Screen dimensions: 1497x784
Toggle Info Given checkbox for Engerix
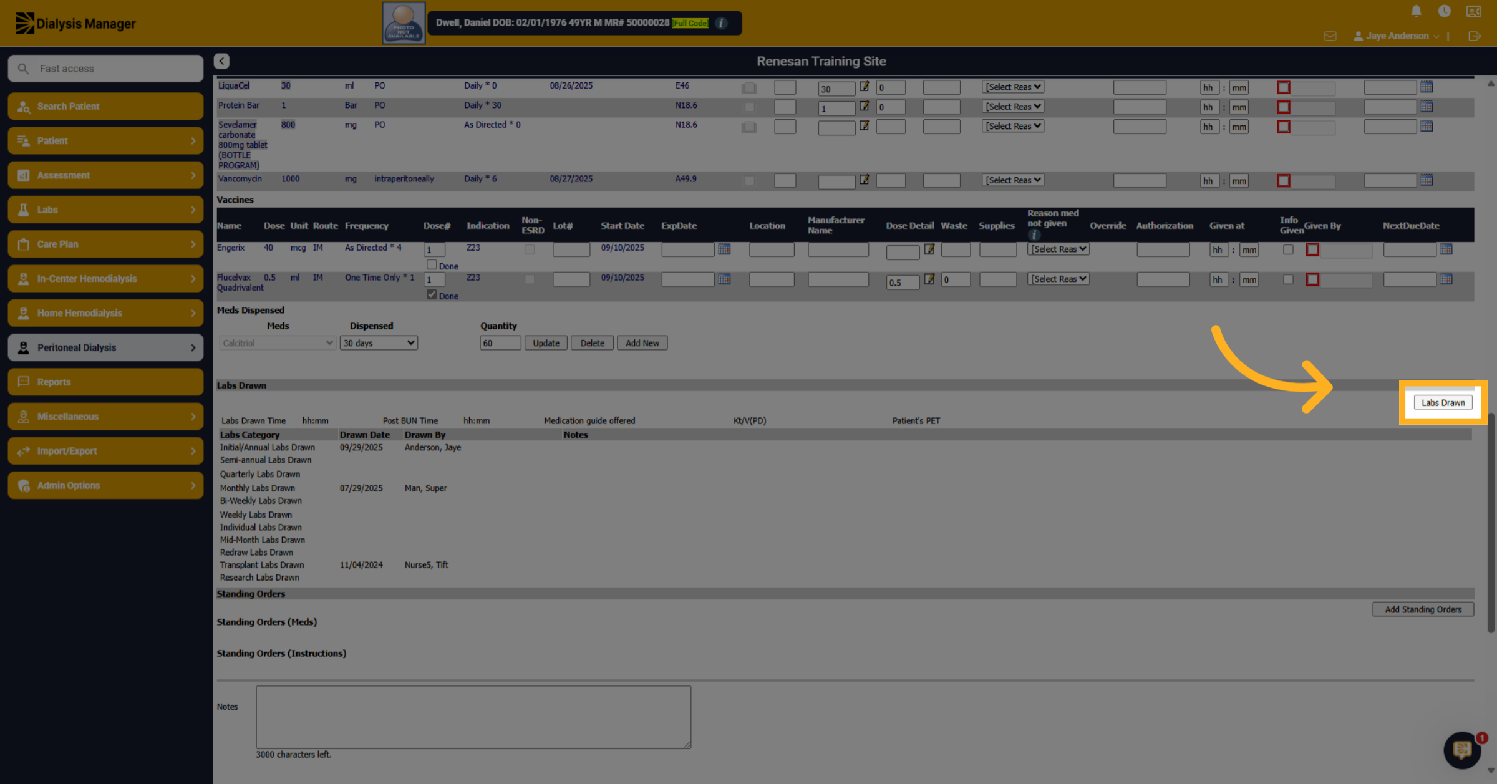click(x=1288, y=249)
